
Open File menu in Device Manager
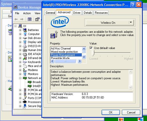pyautogui.click(x=17, y=13)
